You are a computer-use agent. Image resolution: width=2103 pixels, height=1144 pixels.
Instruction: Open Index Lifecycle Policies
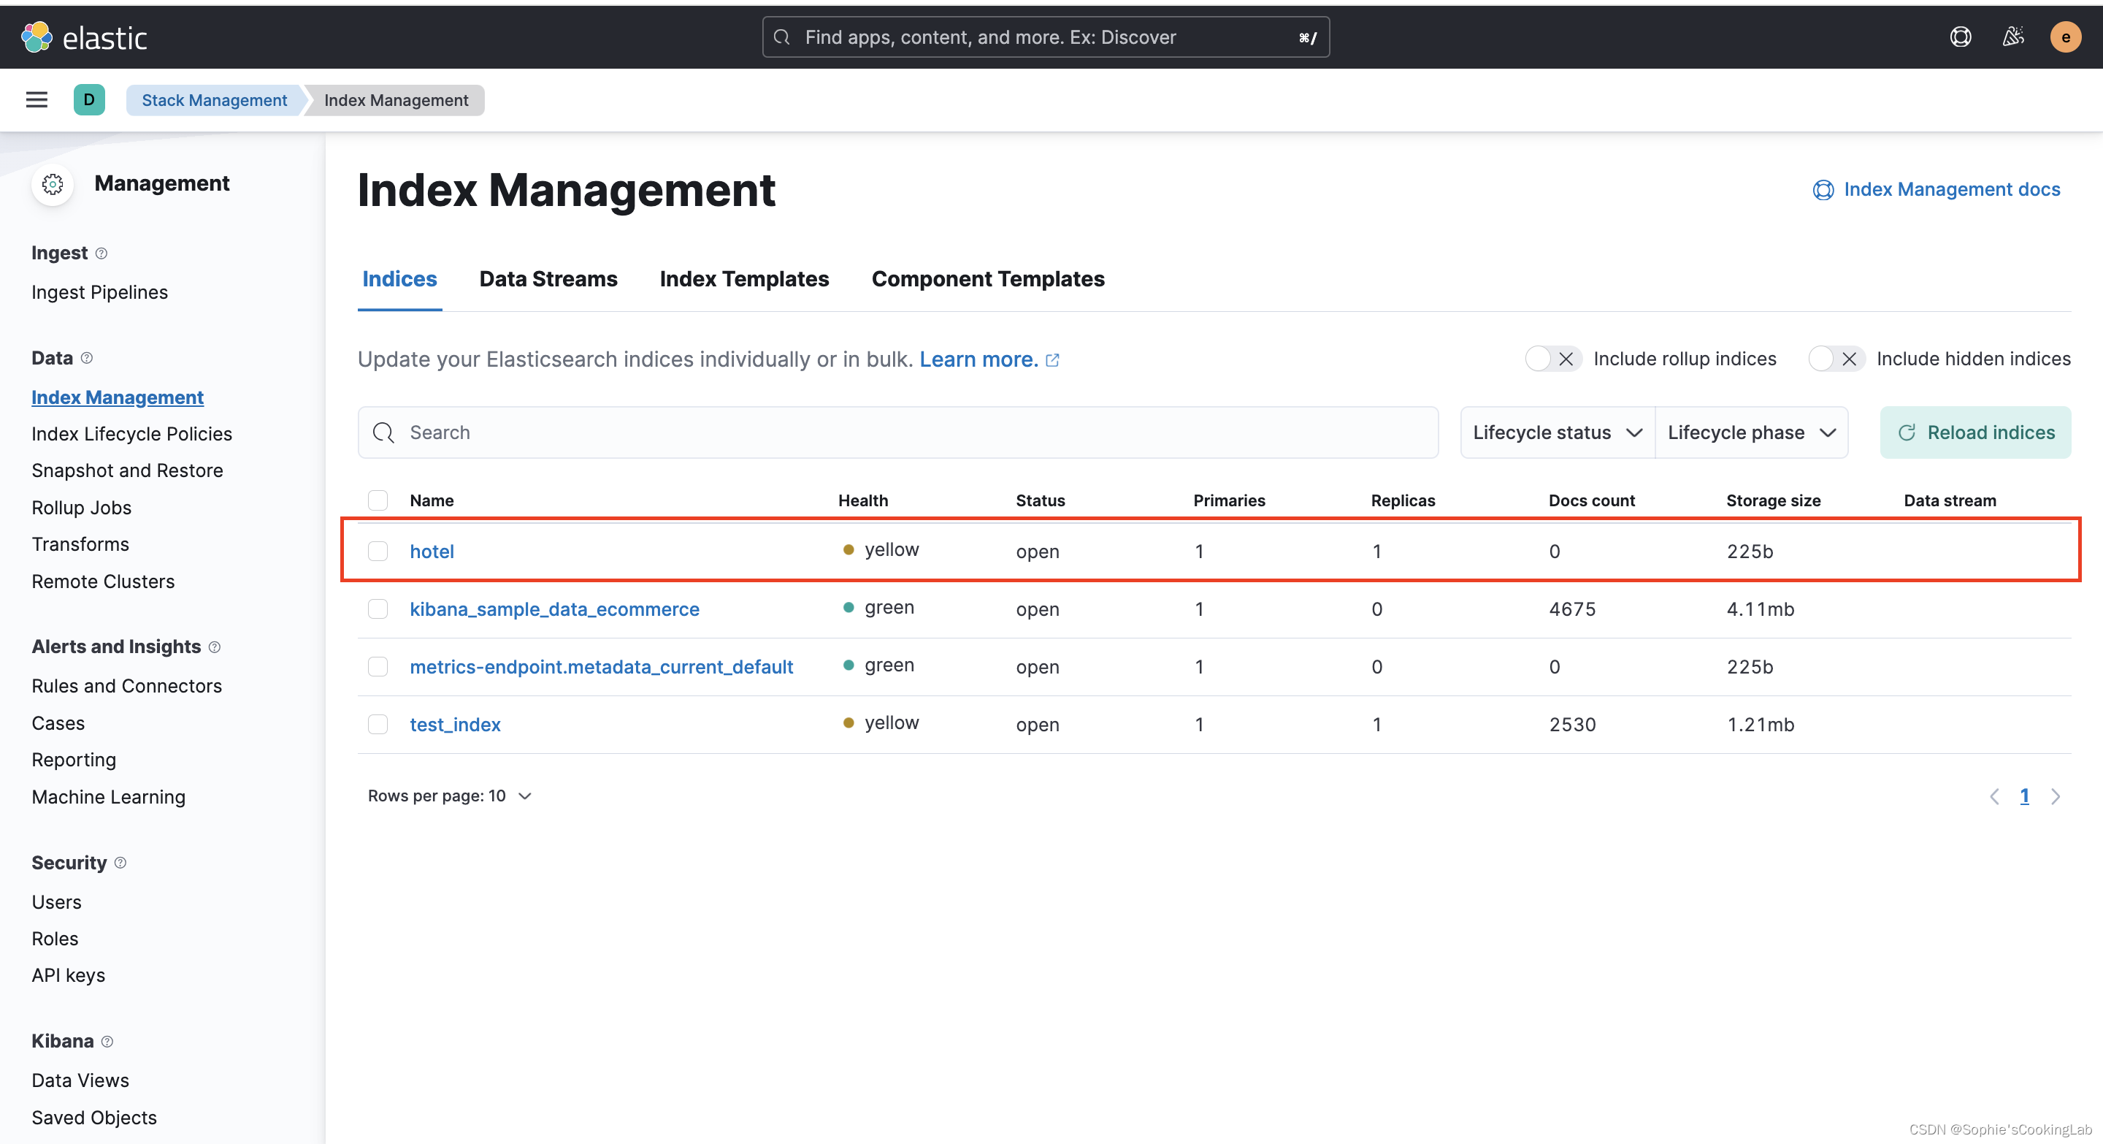pos(131,434)
